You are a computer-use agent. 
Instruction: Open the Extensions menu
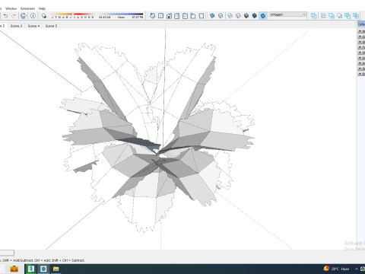point(28,8)
